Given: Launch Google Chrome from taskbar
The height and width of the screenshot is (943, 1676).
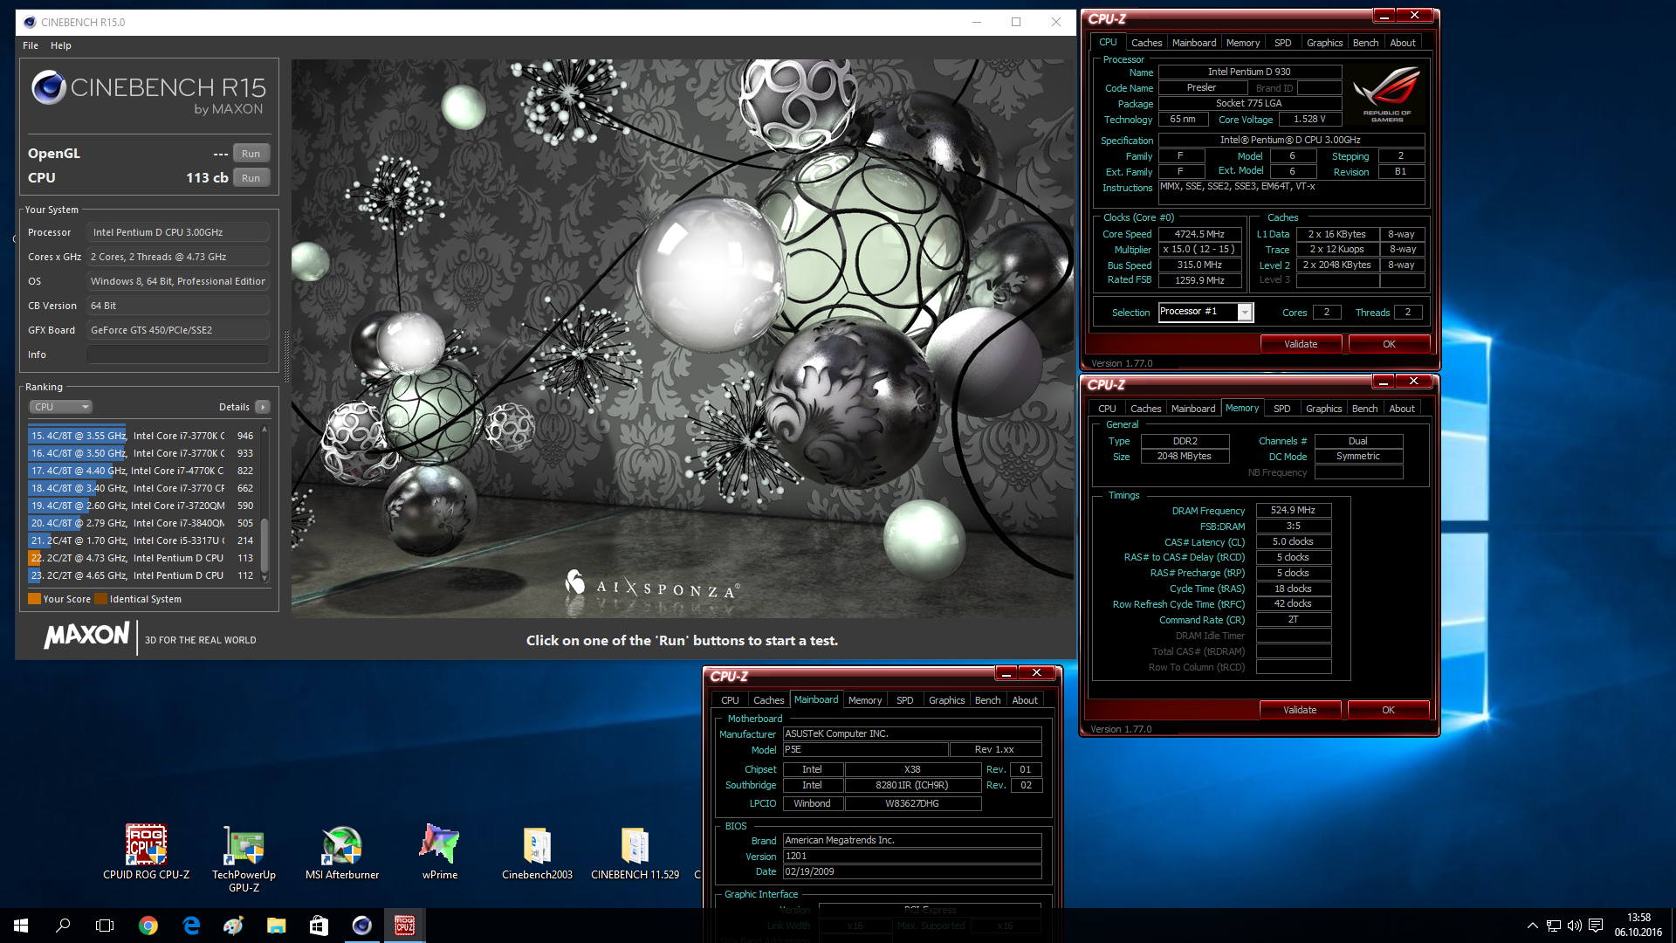Looking at the screenshot, I should click(x=148, y=926).
